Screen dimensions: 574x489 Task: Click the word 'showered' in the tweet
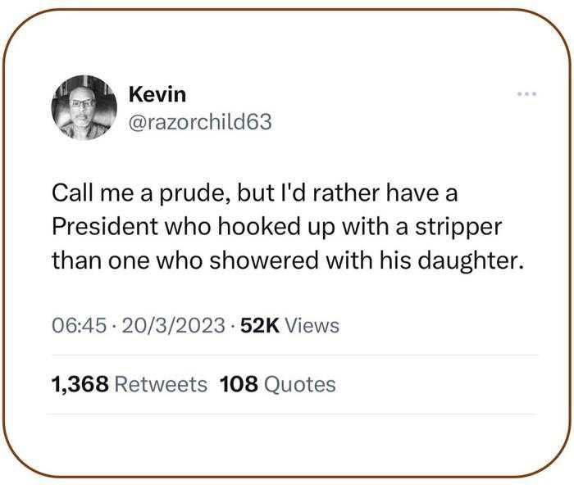[264, 260]
